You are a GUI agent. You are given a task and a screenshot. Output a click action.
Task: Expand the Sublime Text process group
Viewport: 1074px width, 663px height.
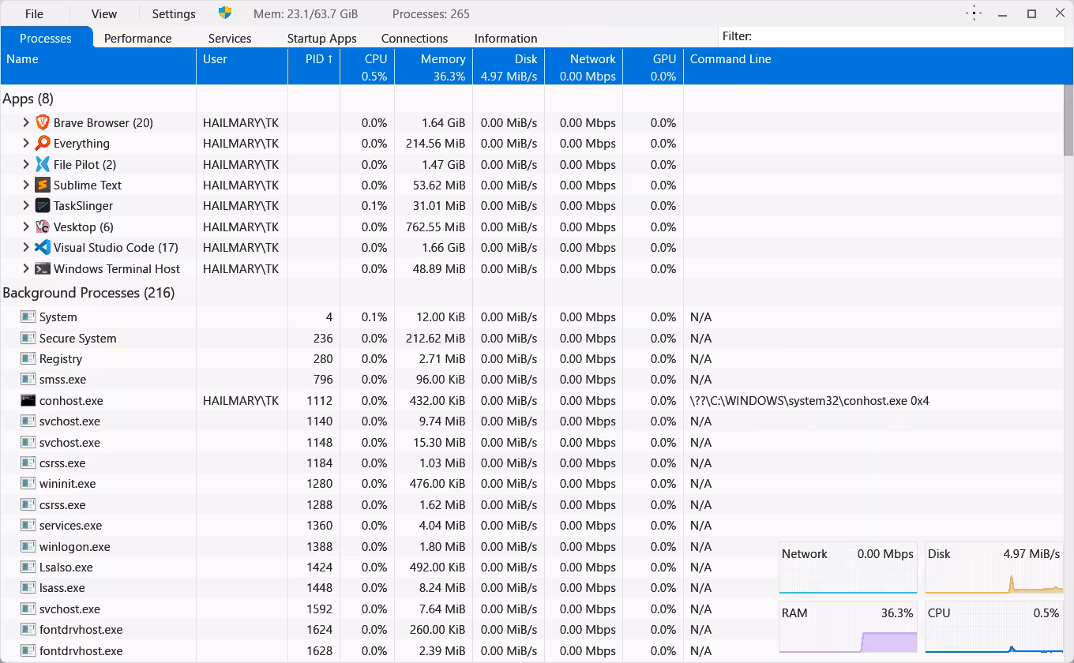pyautogui.click(x=25, y=185)
